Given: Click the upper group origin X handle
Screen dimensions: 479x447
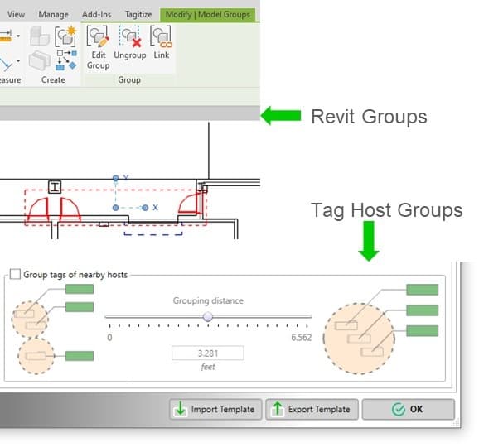Looking at the screenshot, I should (x=115, y=178).
